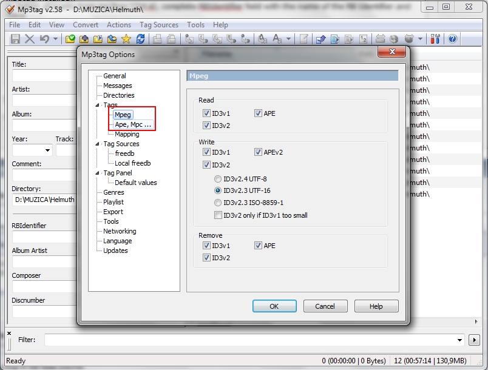Click the Help button in Options dialog
This screenshot has height=370, width=488.
coord(376,306)
